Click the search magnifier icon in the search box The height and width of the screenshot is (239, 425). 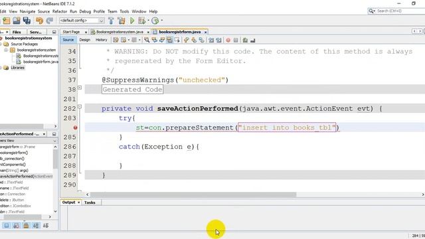click(x=371, y=11)
